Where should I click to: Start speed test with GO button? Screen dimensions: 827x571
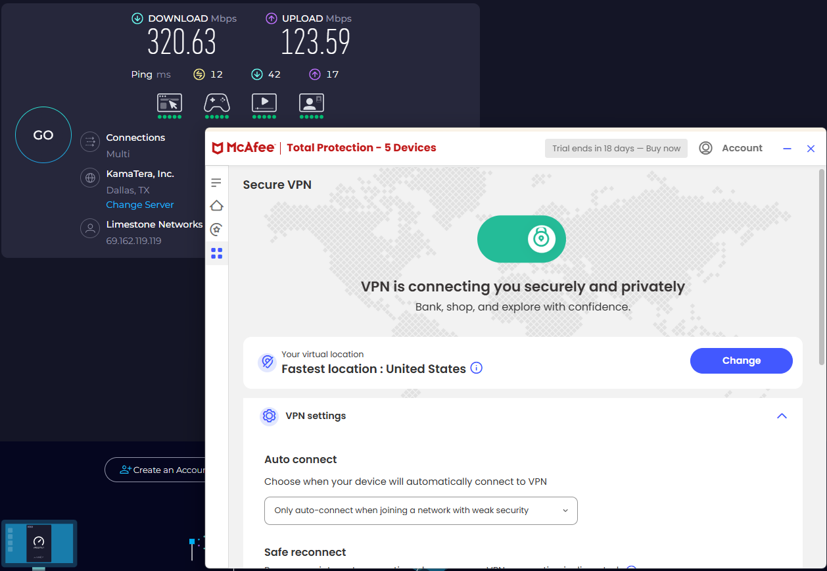coord(43,134)
